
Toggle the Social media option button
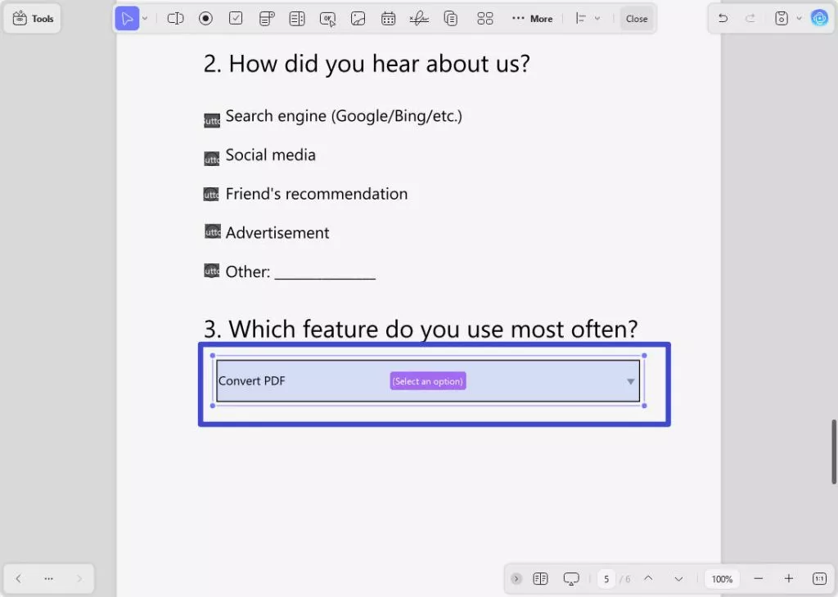[212, 159]
